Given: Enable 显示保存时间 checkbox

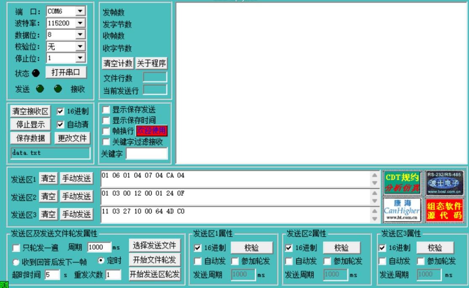Looking at the screenshot, I should [x=105, y=120].
